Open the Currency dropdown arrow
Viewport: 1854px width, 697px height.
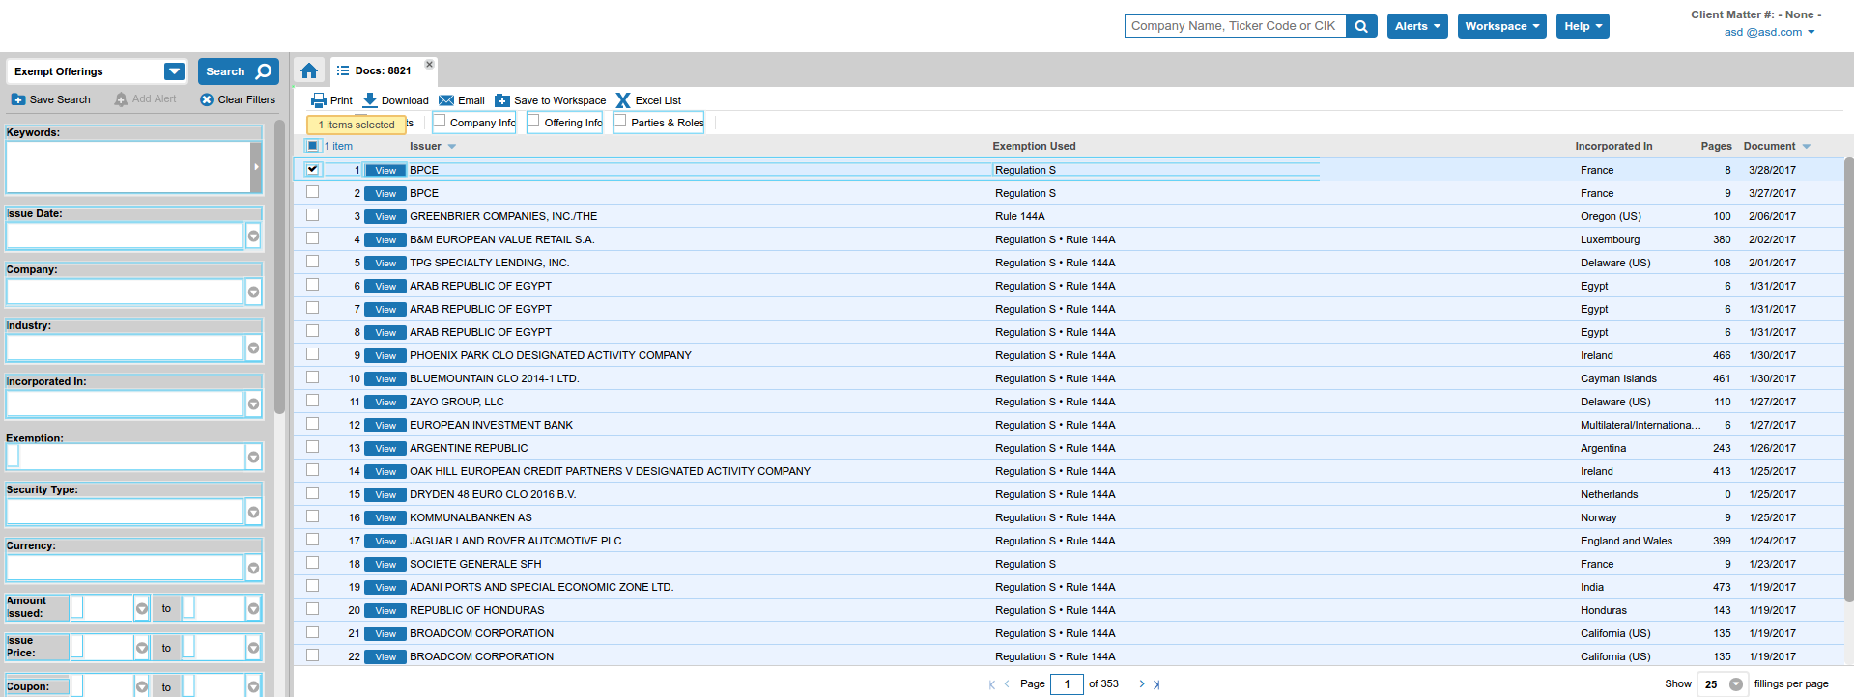coord(253,569)
